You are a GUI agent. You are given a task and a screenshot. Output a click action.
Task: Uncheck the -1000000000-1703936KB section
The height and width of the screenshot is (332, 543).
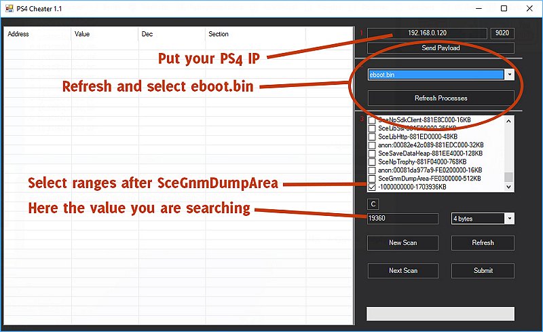pyautogui.click(x=372, y=187)
